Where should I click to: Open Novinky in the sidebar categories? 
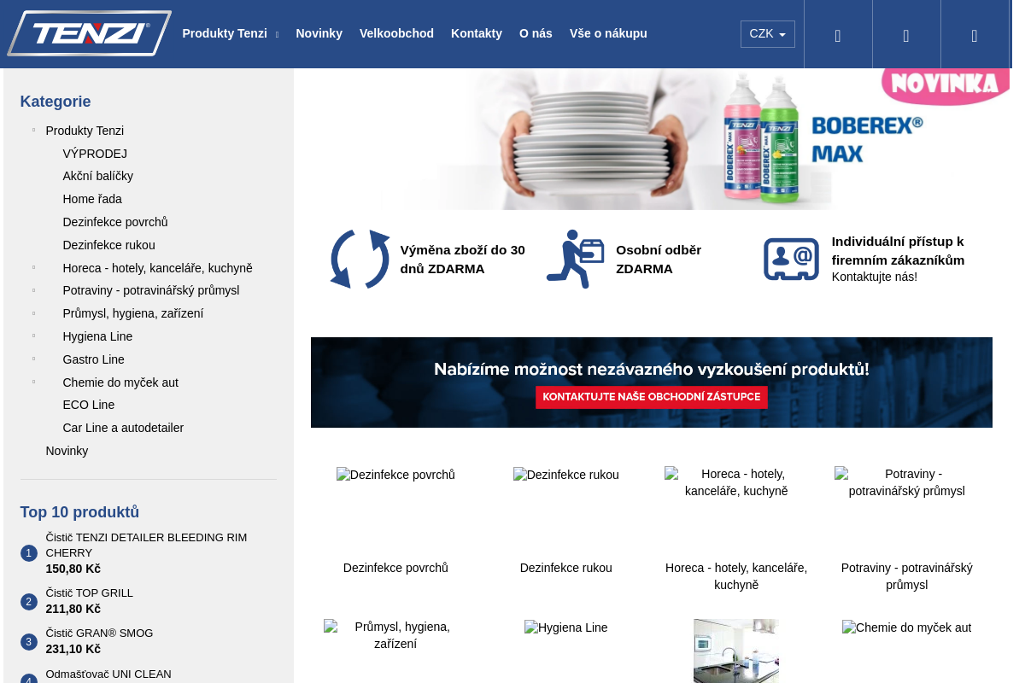pos(67,451)
